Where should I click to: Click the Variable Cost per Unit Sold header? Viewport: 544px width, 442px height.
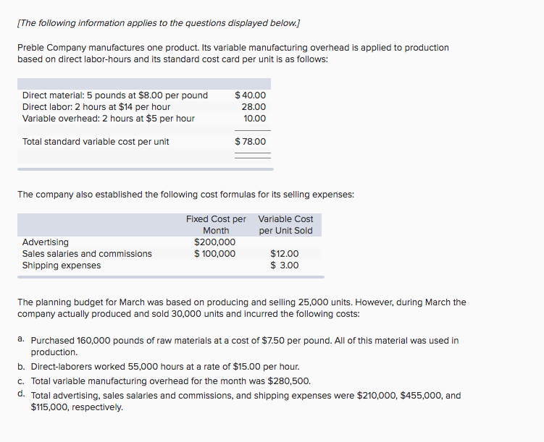285,225
